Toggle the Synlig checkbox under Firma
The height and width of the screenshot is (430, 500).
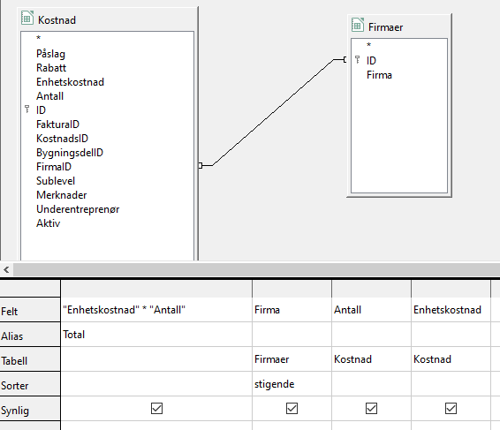[292, 408]
